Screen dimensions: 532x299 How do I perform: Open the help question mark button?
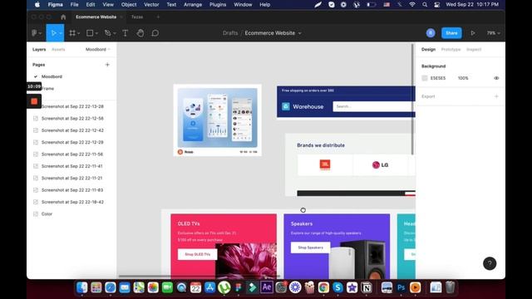tap(490, 263)
